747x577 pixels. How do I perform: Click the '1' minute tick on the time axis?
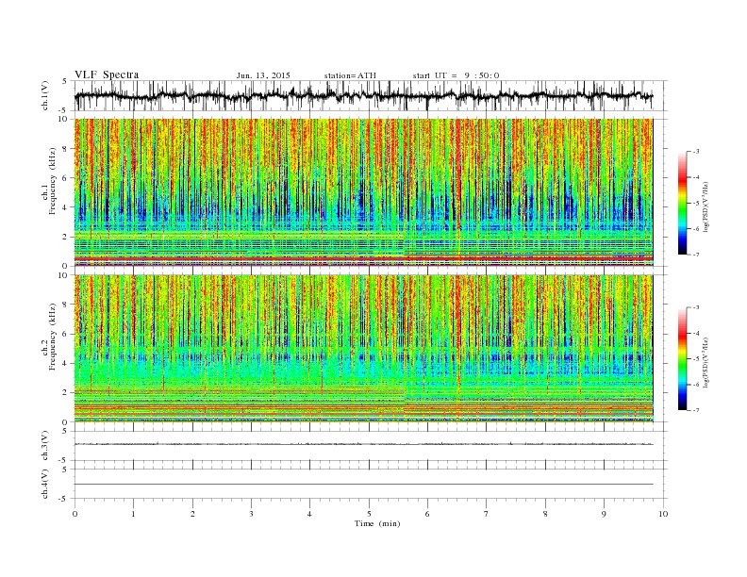pos(133,514)
